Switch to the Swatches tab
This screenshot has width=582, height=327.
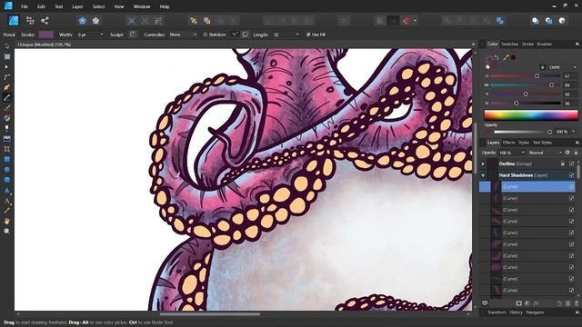(509, 45)
